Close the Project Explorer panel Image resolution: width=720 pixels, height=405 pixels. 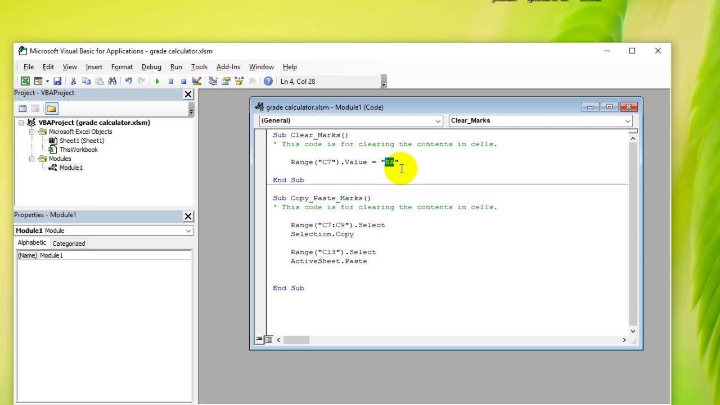pos(188,94)
